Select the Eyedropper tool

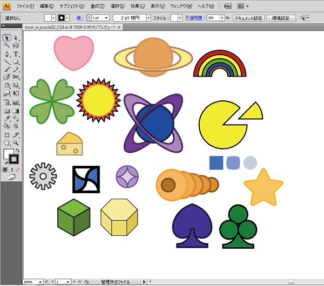(x=7, y=118)
